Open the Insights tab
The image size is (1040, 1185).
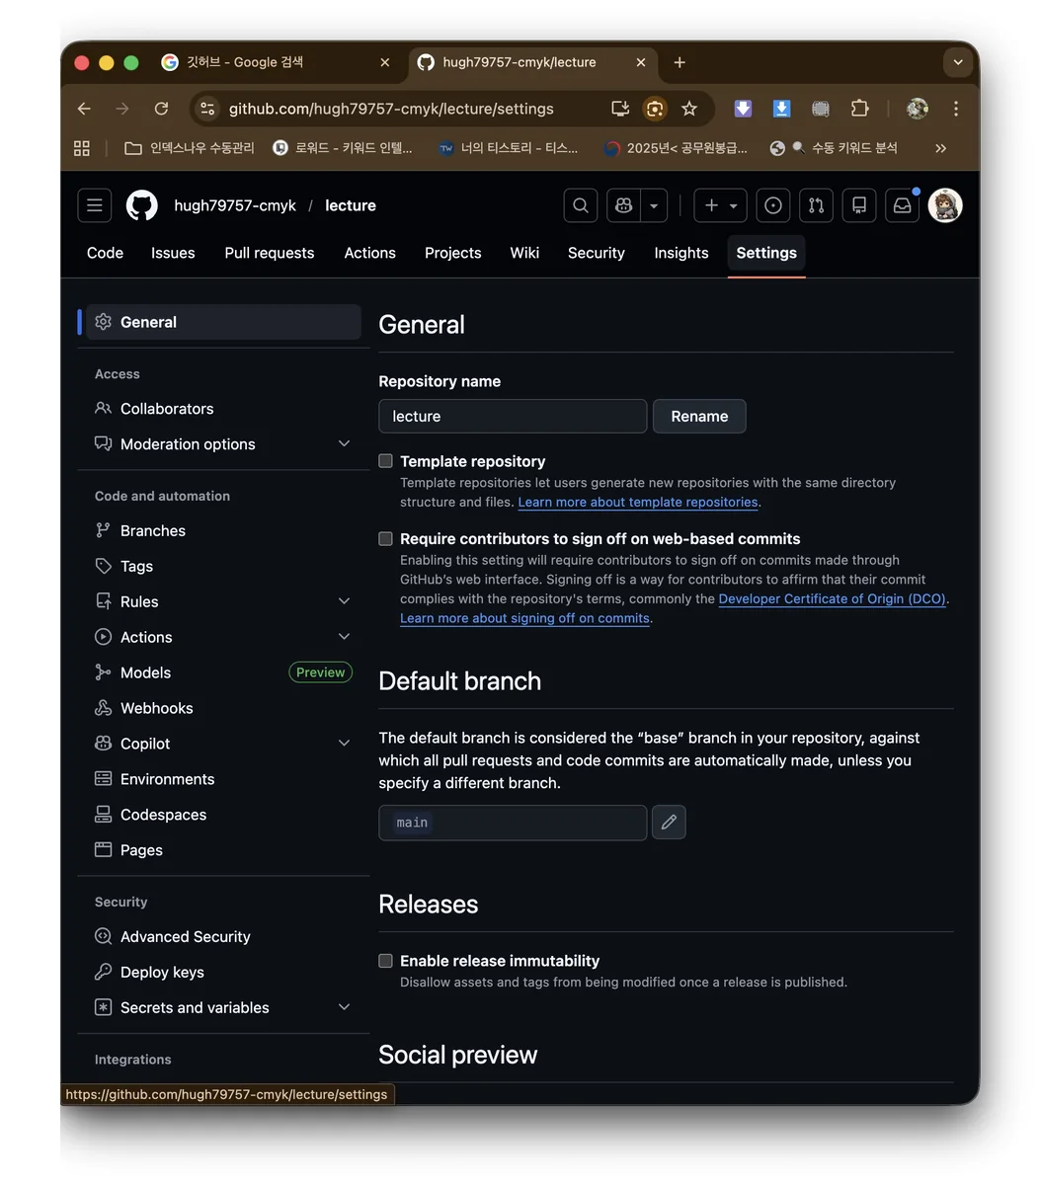(681, 253)
